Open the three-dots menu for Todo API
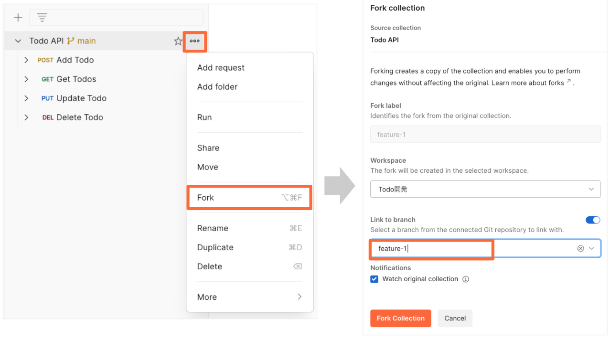 (x=194, y=41)
